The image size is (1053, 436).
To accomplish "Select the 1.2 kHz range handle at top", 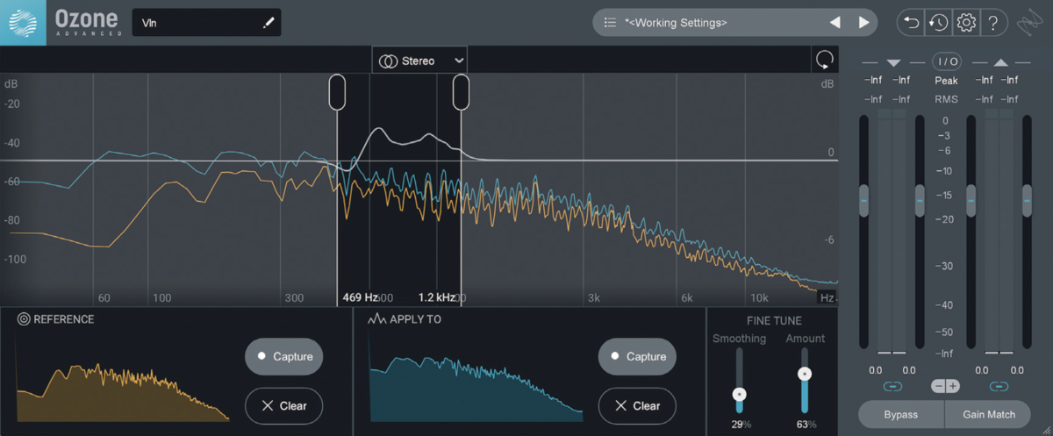I will [x=461, y=92].
